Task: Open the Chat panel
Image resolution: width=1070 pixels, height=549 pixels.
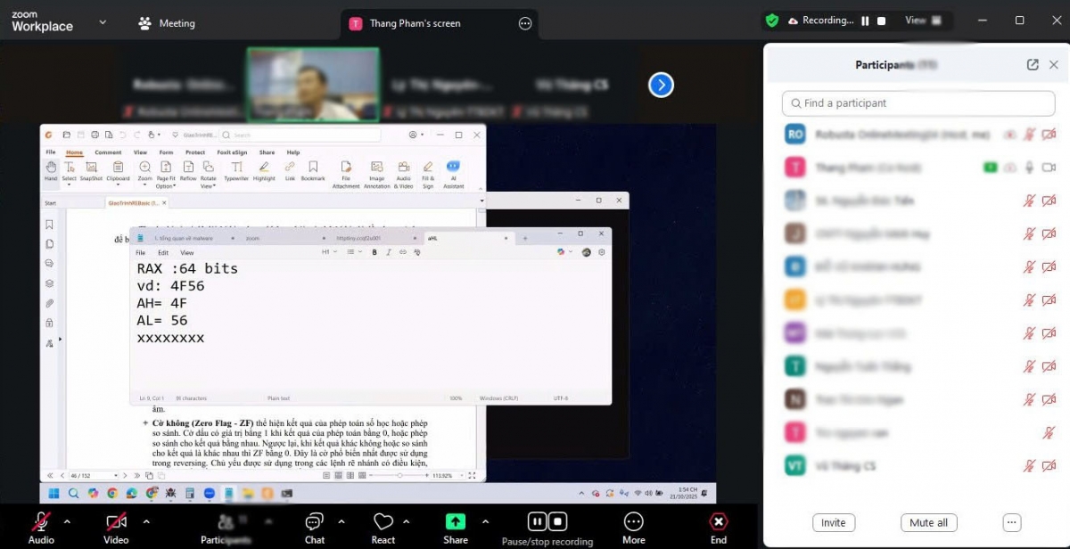Action: (314, 527)
